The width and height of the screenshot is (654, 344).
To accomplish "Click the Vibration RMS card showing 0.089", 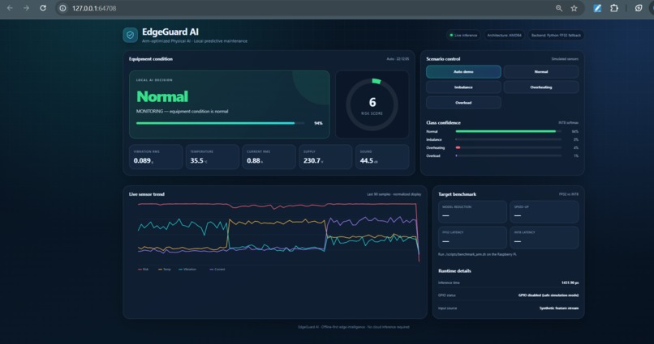I will (x=156, y=157).
